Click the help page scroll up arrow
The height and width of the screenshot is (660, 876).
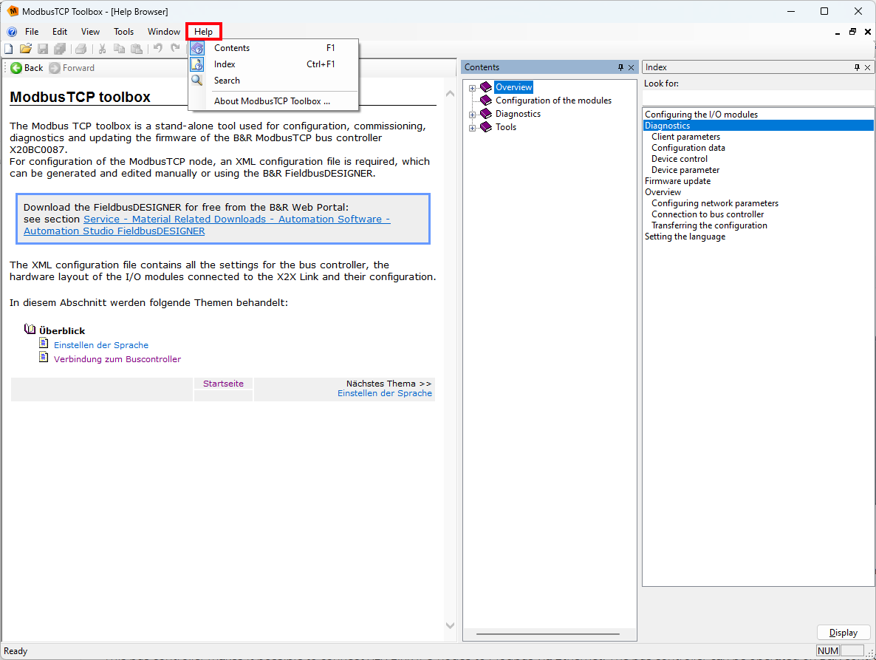pyautogui.click(x=451, y=94)
